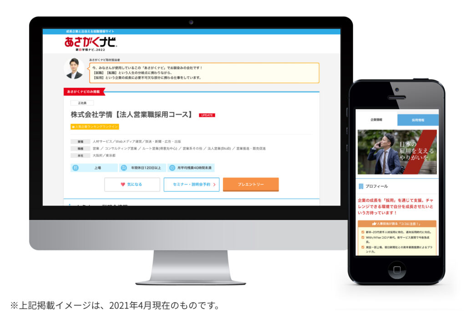Click the interviewer's profile photo

(x=74, y=68)
